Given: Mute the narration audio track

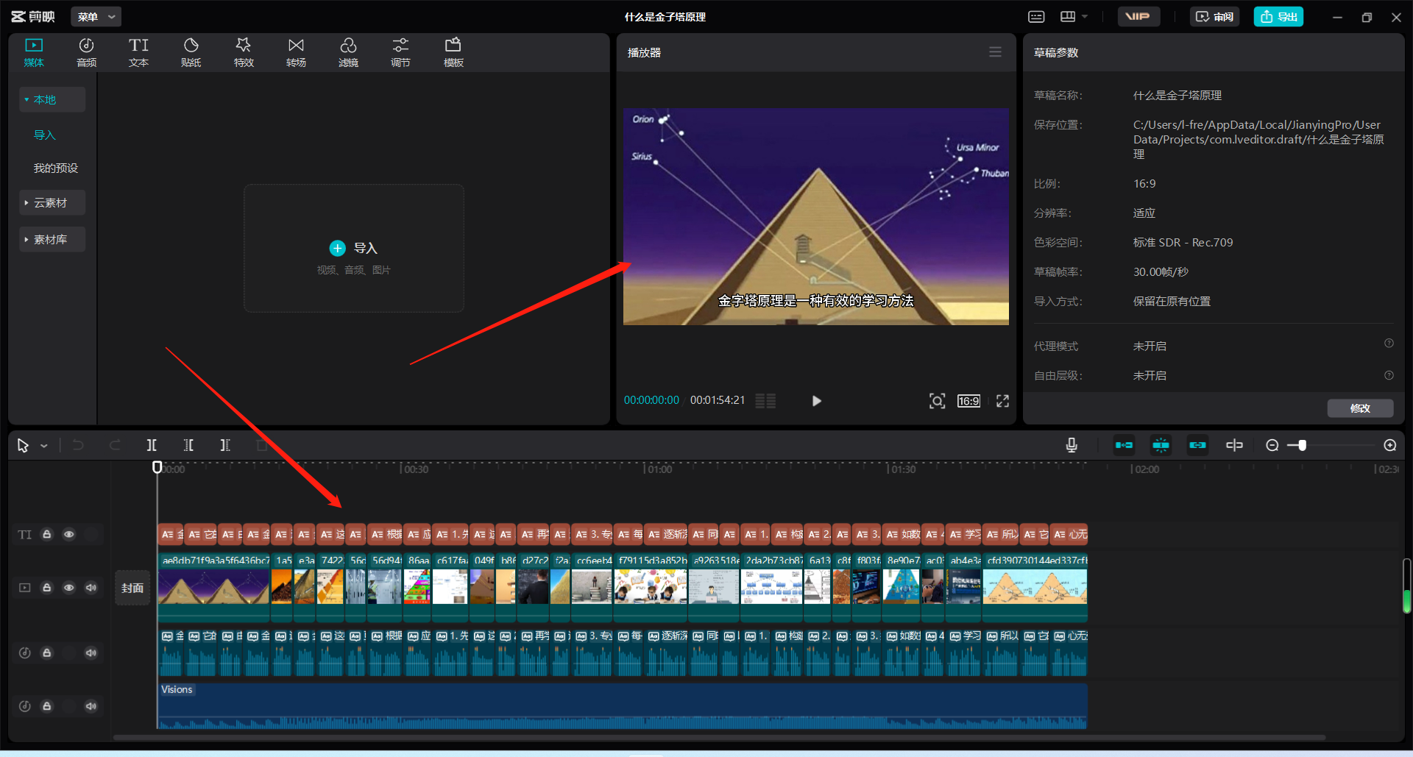Looking at the screenshot, I should coord(91,653).
